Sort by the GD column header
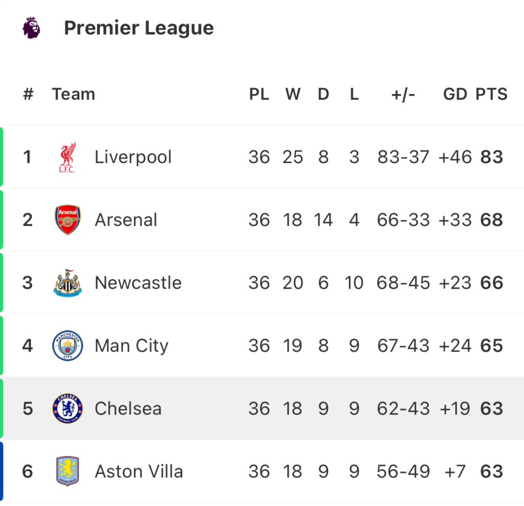The image size is (524, 506). pos(455,94)
